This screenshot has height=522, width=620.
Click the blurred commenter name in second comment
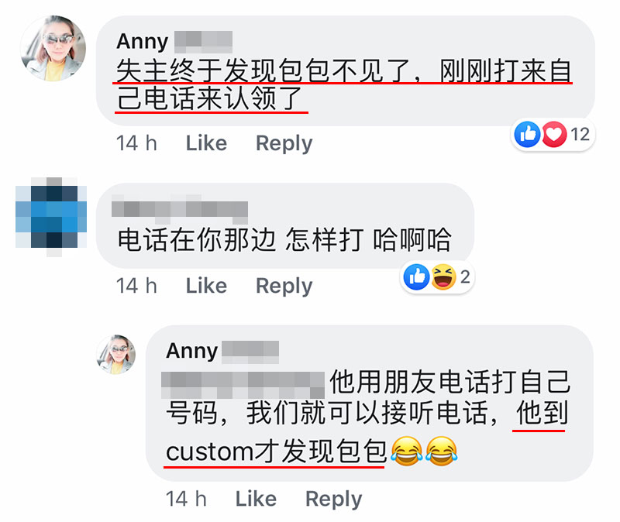(x=180, y=209)
